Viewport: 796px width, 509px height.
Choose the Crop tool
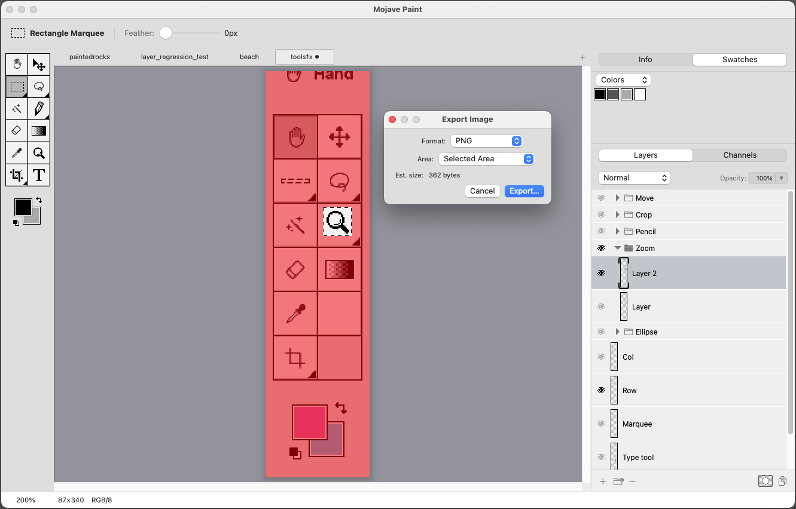click(17, 175)
